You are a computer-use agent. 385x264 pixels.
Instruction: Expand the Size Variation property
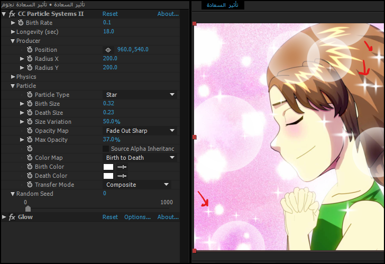coord(22,122)
